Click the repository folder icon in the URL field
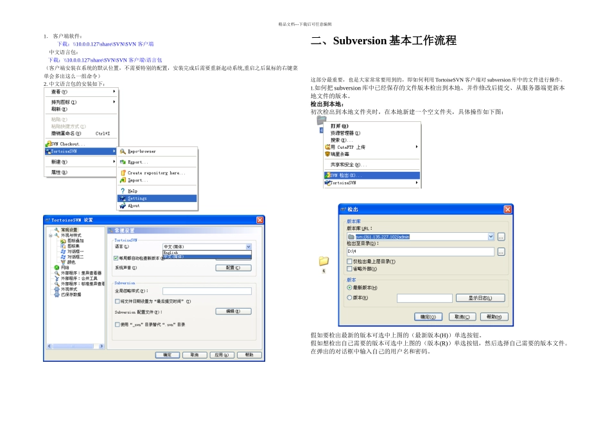The image size is (610, 431). point(351,237)
